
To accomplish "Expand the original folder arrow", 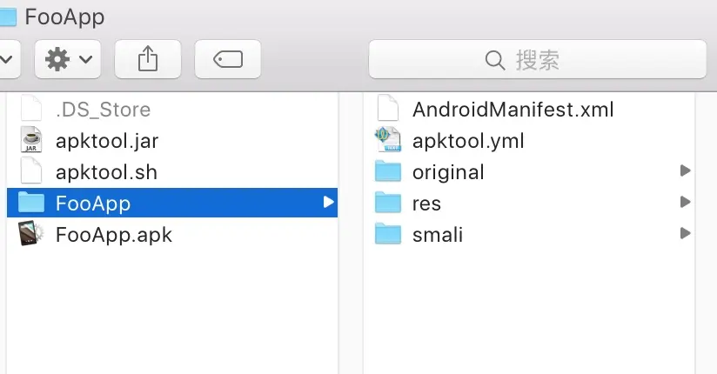I will coord(685,170).
